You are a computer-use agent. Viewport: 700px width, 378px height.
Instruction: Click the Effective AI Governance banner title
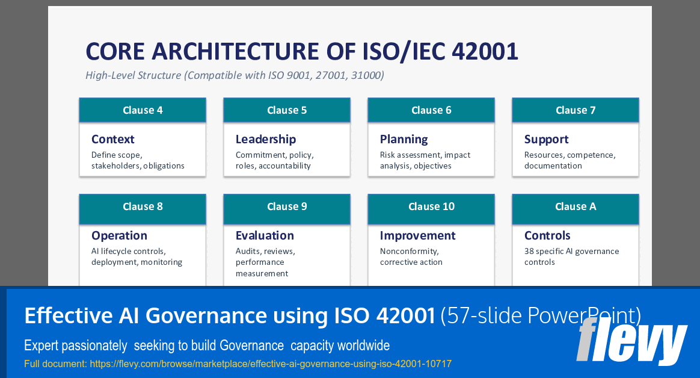pos(229,315)
